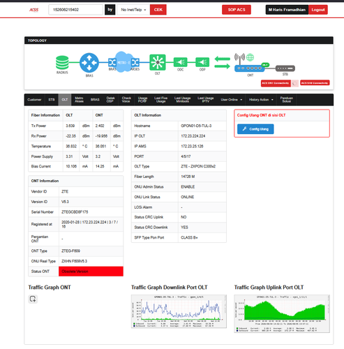
Task: Click the Config Ulang ONT di sisi OLT heading
Action: point(261,115)
